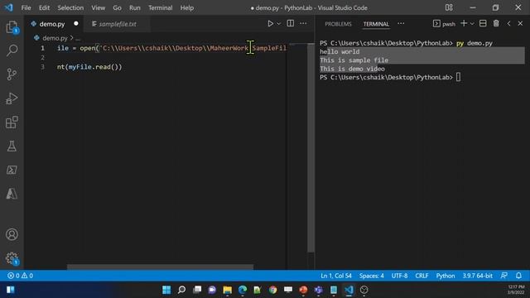Split the terminal
Viewport: 530px width, 298px height.
483,23
